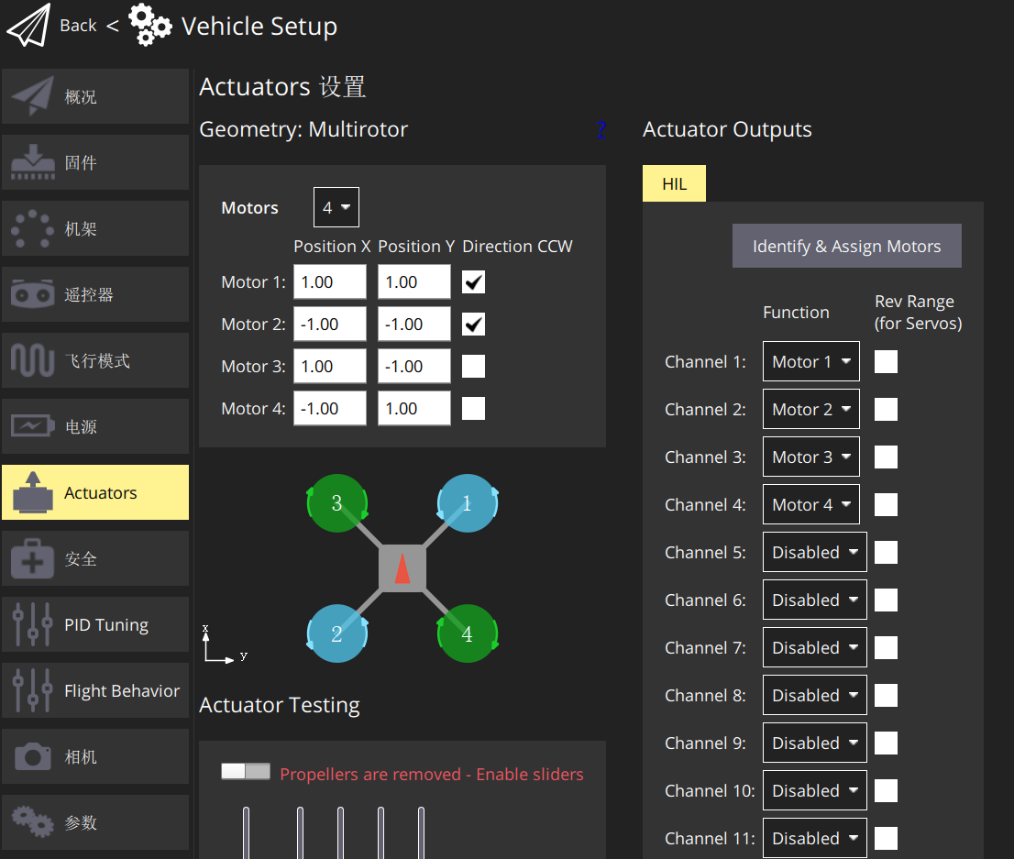Click the 电源 battery icon
The width and height of the screenshot is (1014, 859).
click(x=32, y=426)
